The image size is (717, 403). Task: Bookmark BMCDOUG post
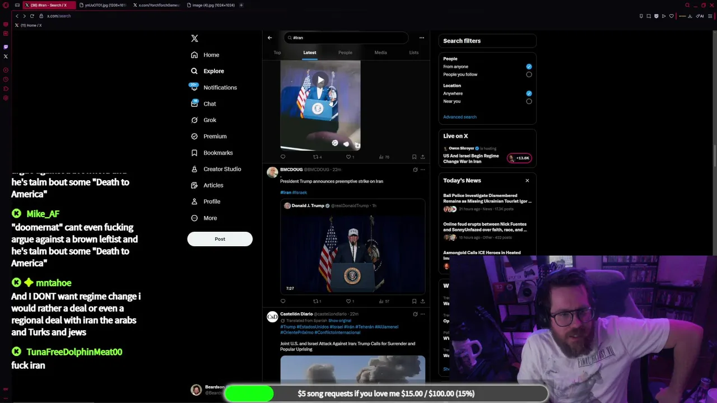point(414,301)
